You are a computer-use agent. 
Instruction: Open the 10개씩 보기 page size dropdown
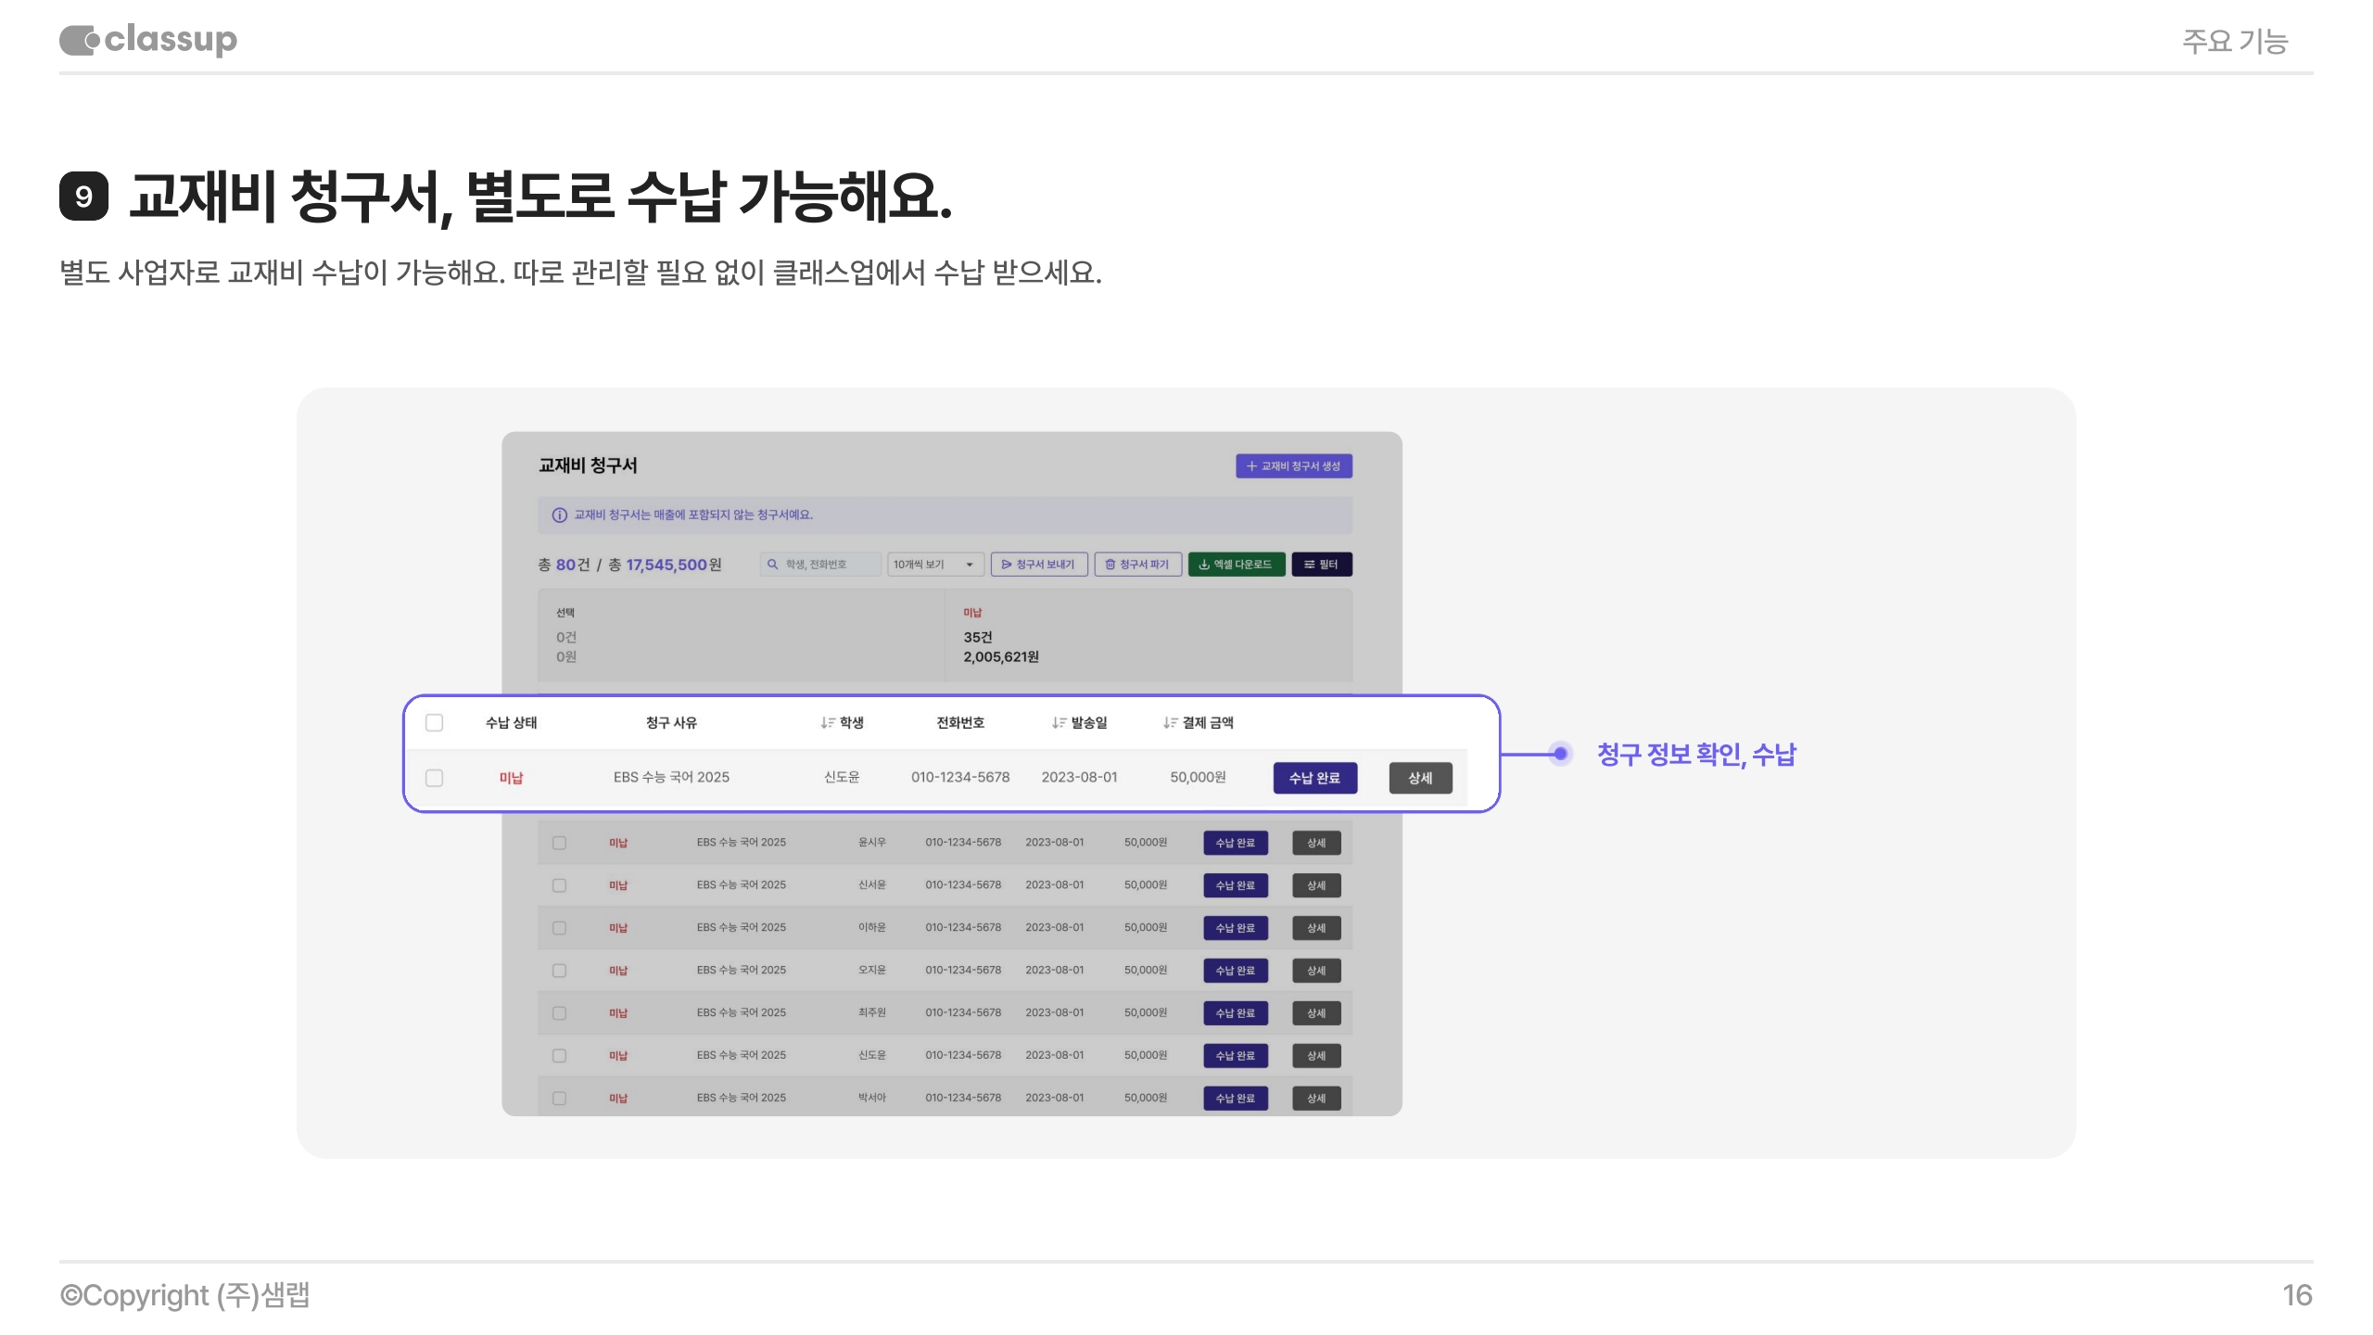pos(933,565)
